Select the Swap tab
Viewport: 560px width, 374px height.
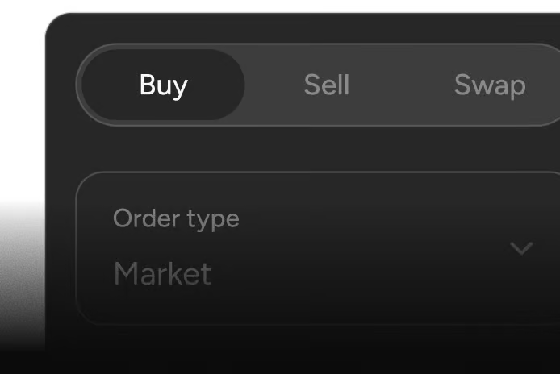(x=489, y=85)
